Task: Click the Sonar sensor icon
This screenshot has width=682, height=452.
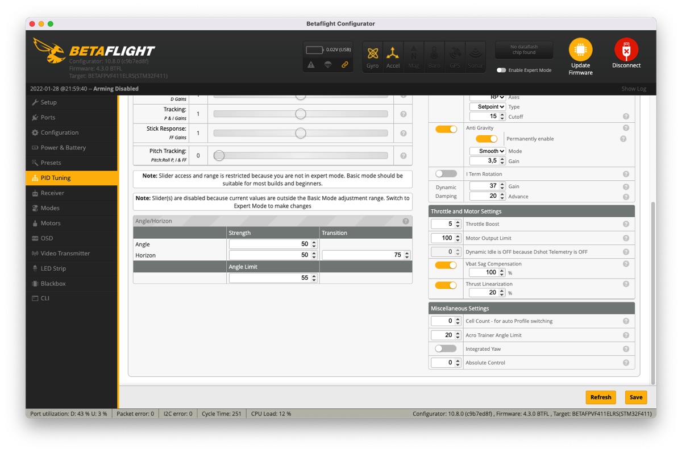Action: point(475,56)
